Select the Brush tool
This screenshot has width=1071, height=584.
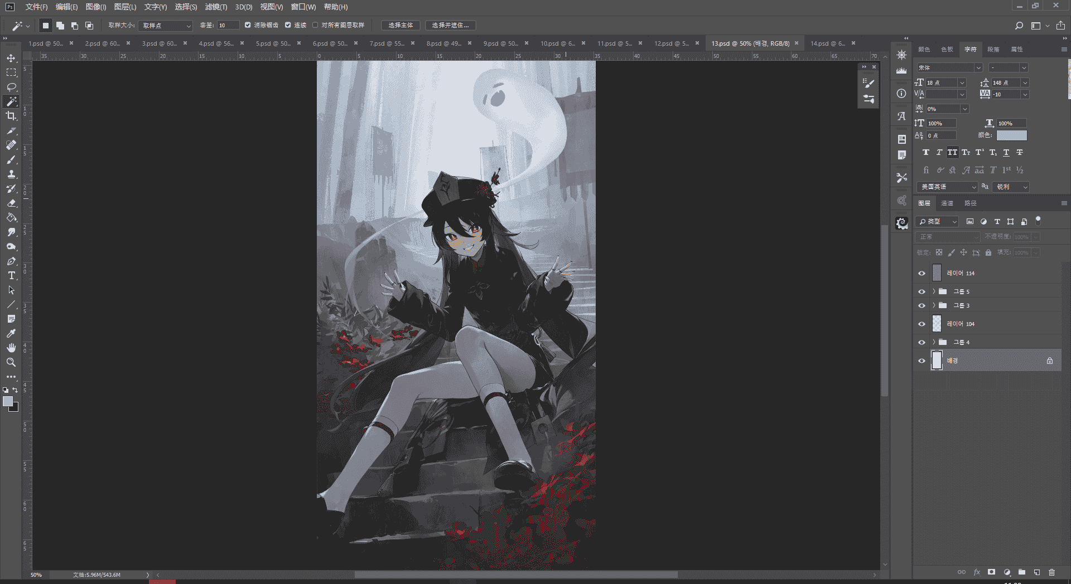click(11, 159)
